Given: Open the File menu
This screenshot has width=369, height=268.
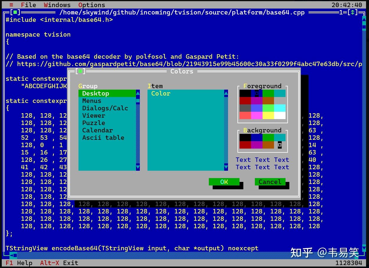Looking at the screenshot, I should [x=29, y=5].
